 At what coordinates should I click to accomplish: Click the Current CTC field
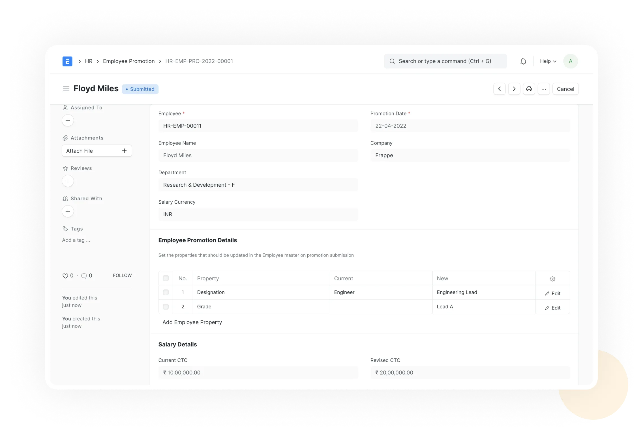click(x=258, y=372)
